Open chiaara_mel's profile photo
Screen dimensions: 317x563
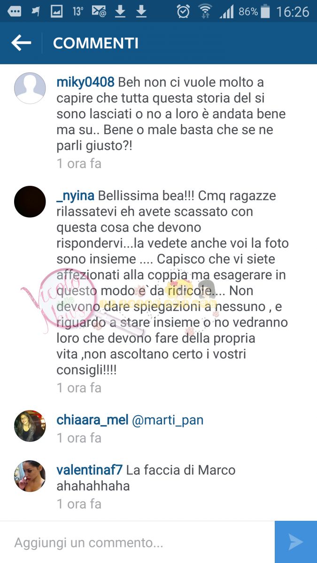point(30,426)
